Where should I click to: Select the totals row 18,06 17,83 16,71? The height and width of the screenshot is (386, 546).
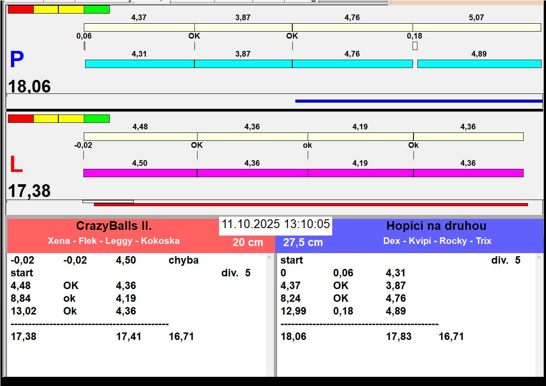[406, 336]
